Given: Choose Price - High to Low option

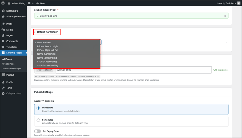Looking at the screenshot, I should click(67, 50).
